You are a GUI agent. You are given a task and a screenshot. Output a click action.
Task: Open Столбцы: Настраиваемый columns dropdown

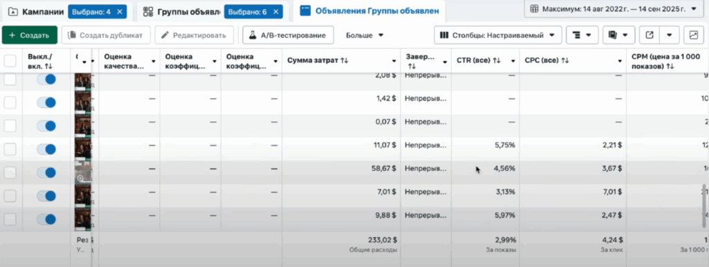point(498,35)
